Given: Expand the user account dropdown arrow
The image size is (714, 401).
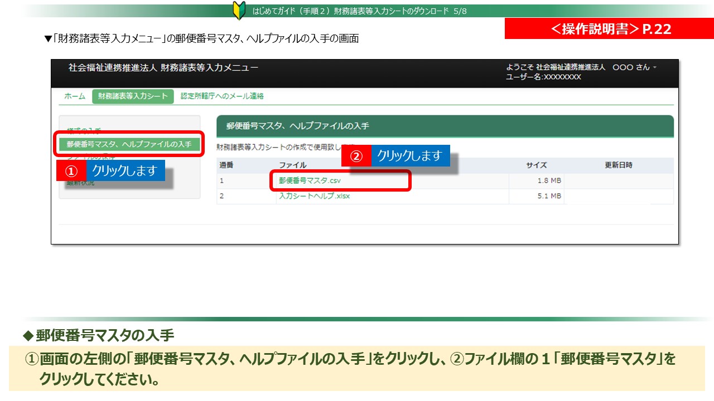Looking at the screenshot, I should click(655, 67).
